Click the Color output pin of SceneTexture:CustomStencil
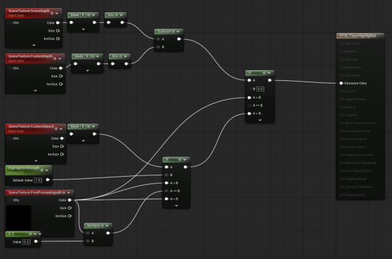The height and width of the screenshot is (259, 392). click(x=62, y=138)
